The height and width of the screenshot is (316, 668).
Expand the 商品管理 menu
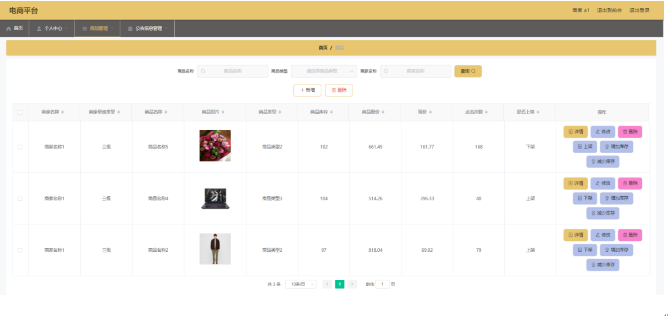tap(98, 28)
